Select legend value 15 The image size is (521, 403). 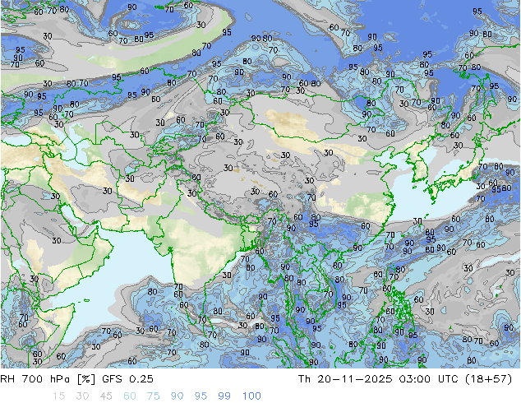click(x=58, y=396)
